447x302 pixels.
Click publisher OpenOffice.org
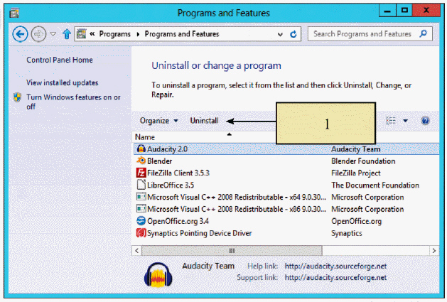[356, 221]
